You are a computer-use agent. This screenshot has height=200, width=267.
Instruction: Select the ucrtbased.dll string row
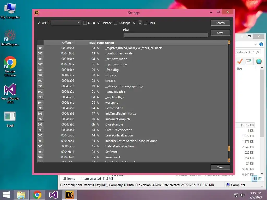tap(132, 108)
